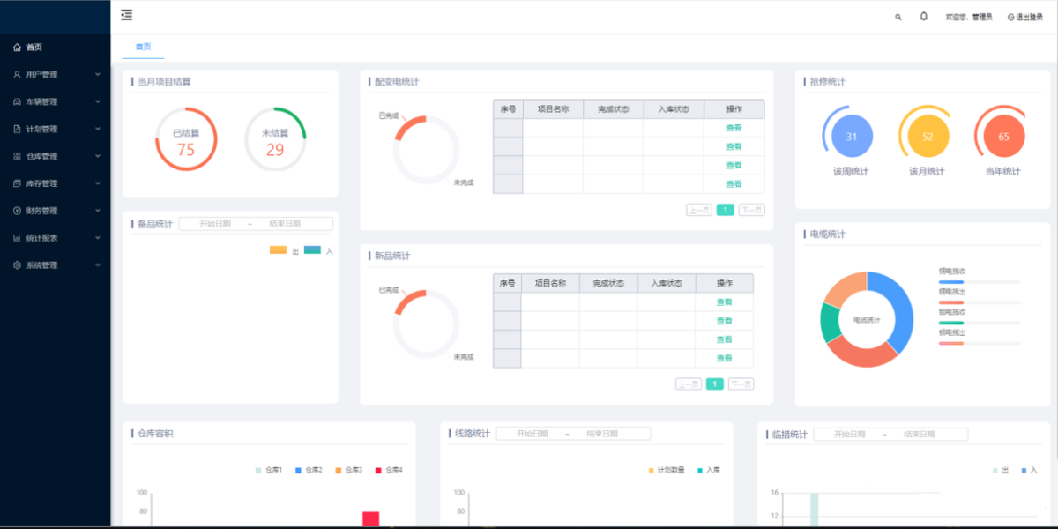Expand the 用户管理 submenu chevron

[98, 75]
